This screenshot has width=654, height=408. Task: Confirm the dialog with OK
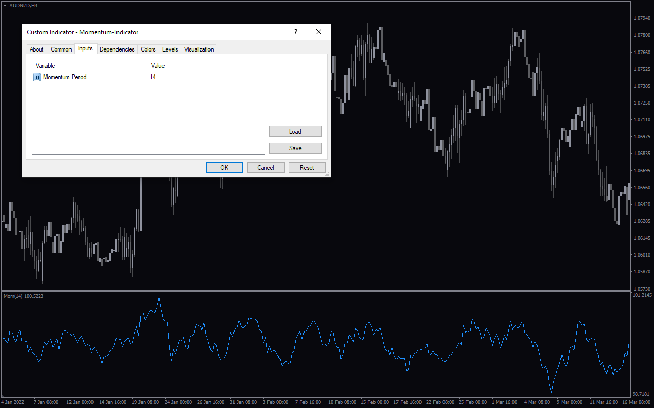click(x=224, y=168)
